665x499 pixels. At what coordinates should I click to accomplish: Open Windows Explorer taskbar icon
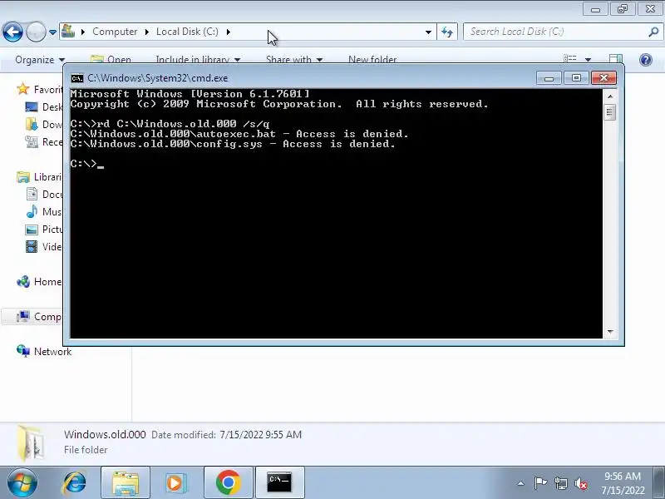click(x=126, y=483)
